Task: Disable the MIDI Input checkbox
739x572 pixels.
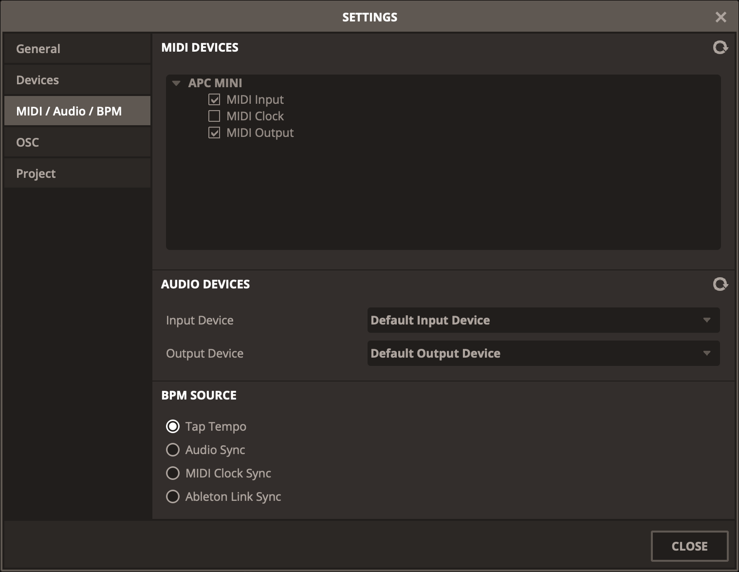Action: click(214, 99)
